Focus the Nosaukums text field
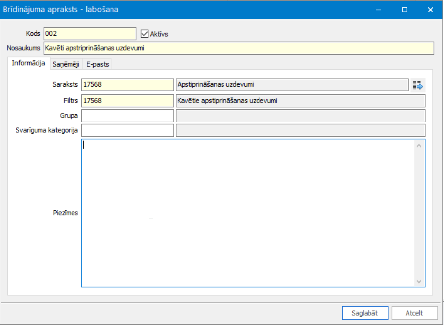This screenshot has width=444, height=325. click(238, 48)
